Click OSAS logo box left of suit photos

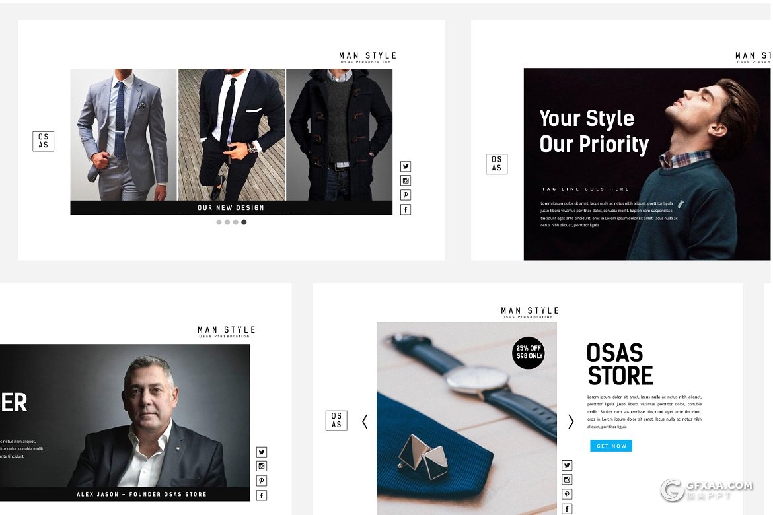[44, 141]
